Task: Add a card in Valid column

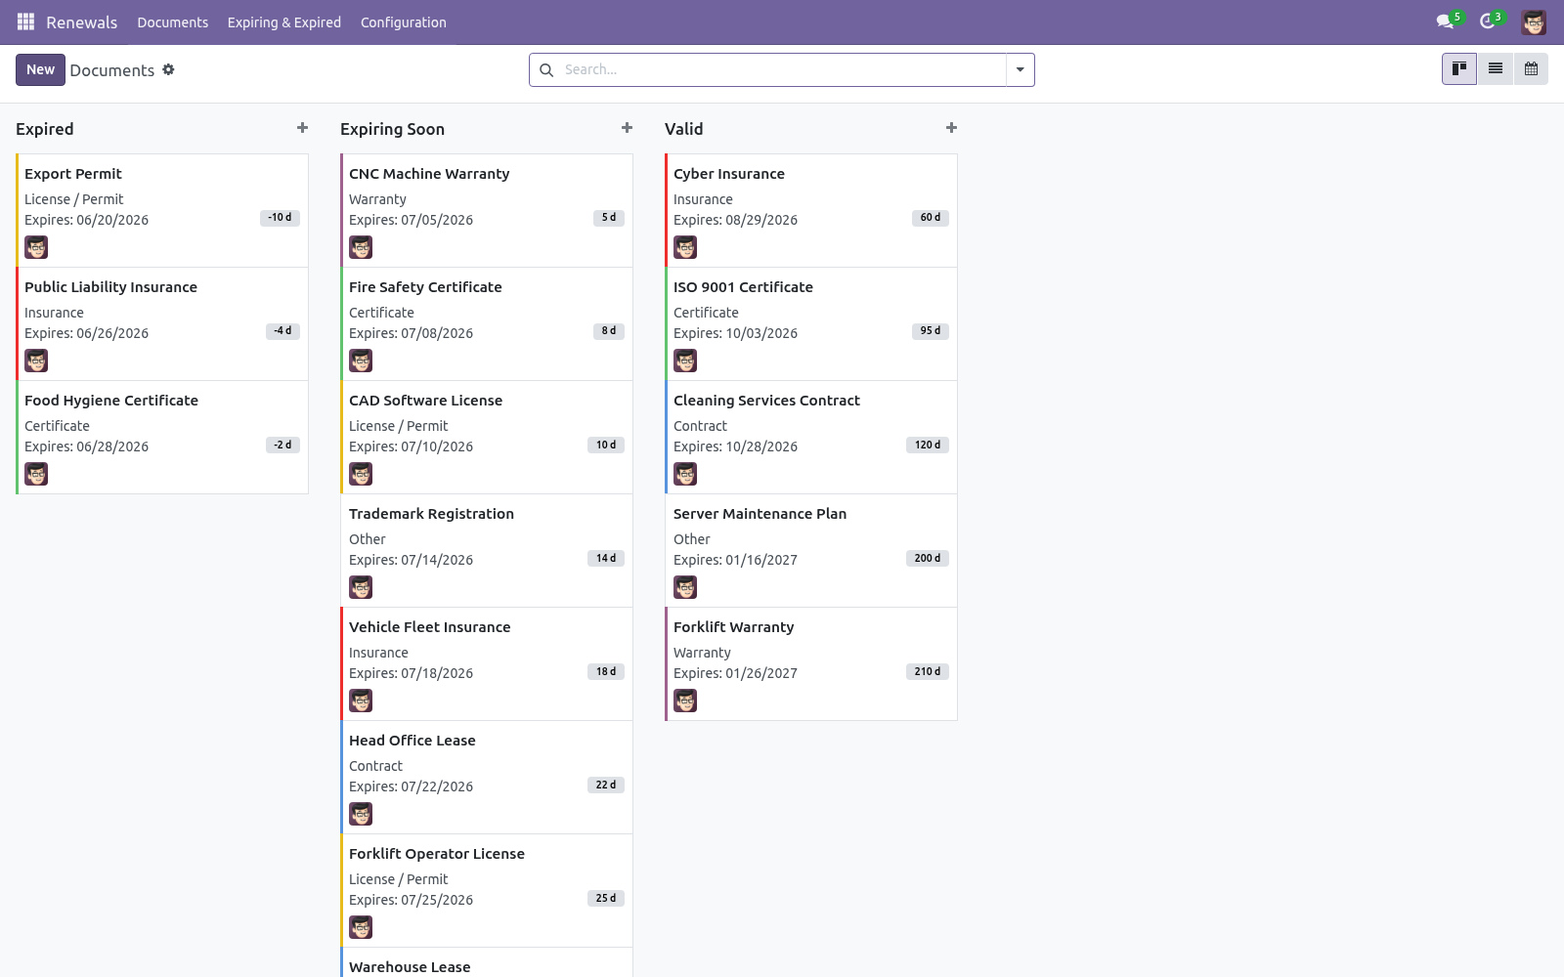Action: (951, 128)
